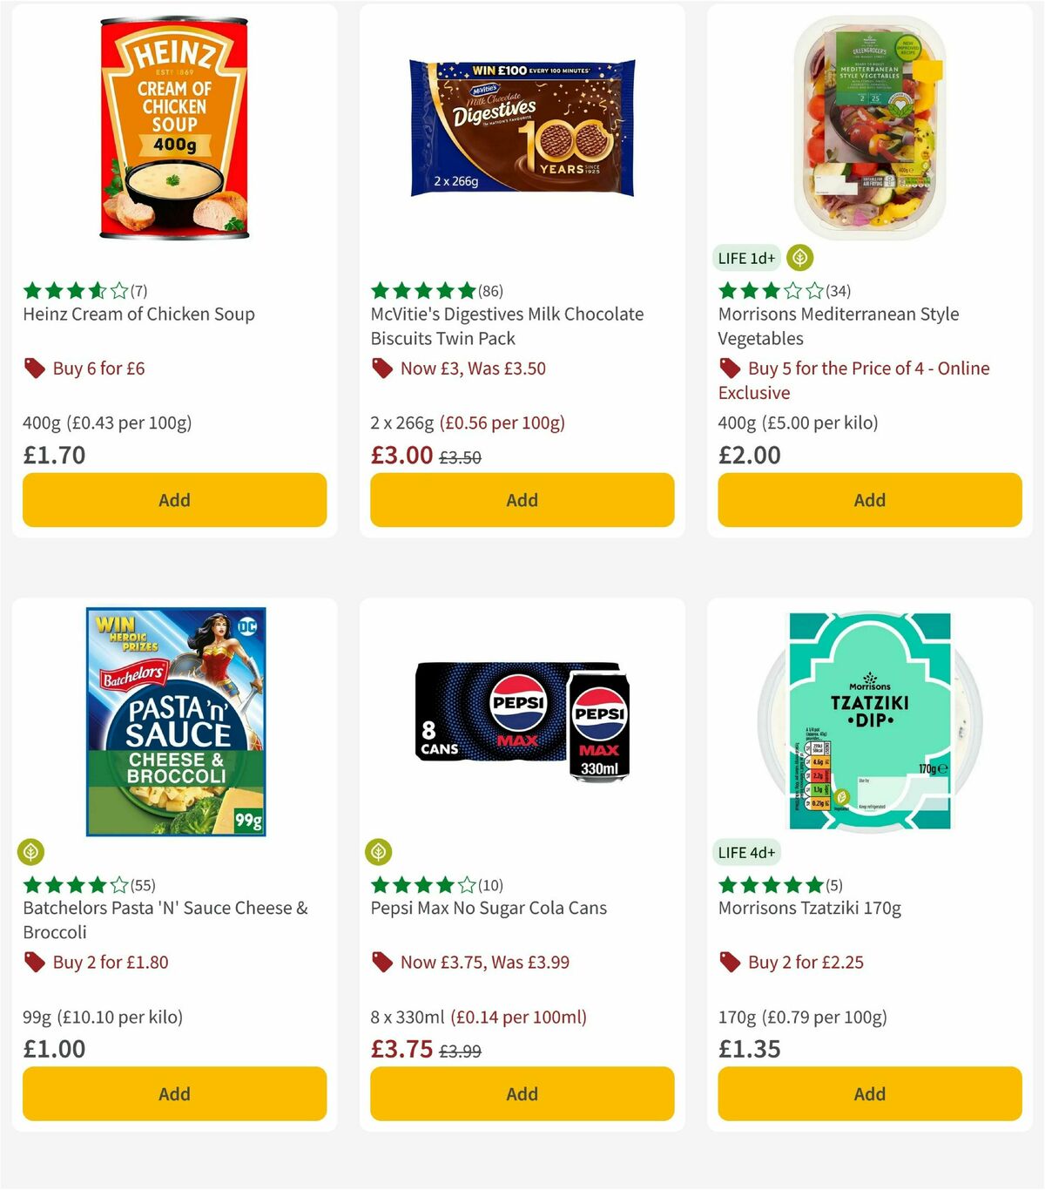This screenshot has width=1045, height=1190.
Task: Add McVitie's Digestives Twin Pack to basket
Action: (x=522, y=500)
